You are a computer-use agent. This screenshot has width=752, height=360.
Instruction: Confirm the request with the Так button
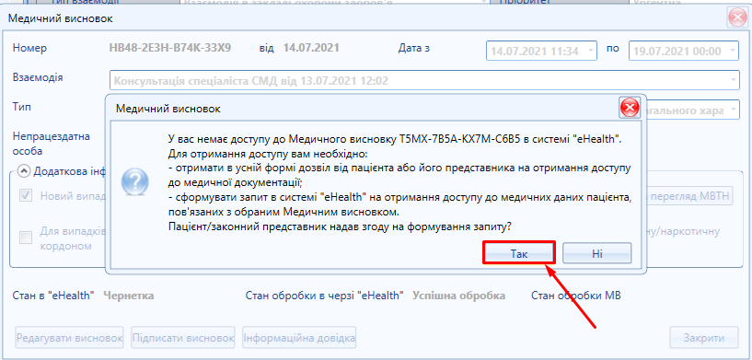[519, 254]
